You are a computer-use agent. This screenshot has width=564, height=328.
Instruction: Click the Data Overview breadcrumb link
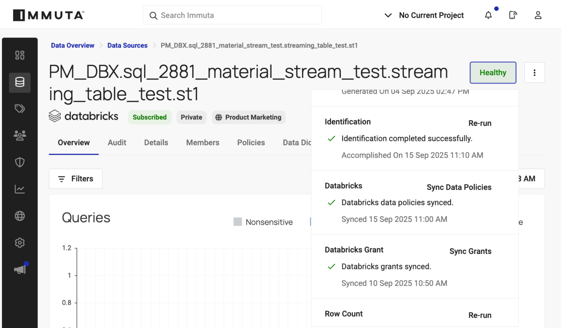click(x=72, y=45)
